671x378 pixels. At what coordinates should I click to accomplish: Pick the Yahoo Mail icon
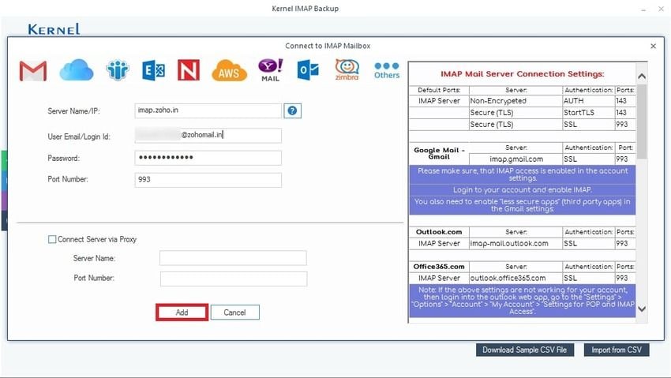pos(271,70)
